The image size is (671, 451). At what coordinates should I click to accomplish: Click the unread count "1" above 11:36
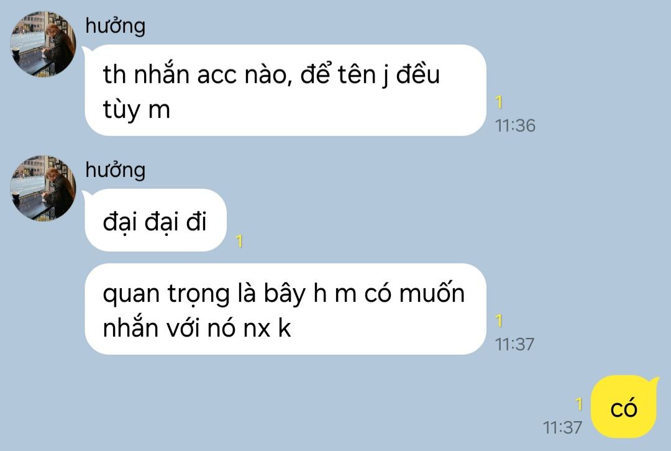point(498,102)
